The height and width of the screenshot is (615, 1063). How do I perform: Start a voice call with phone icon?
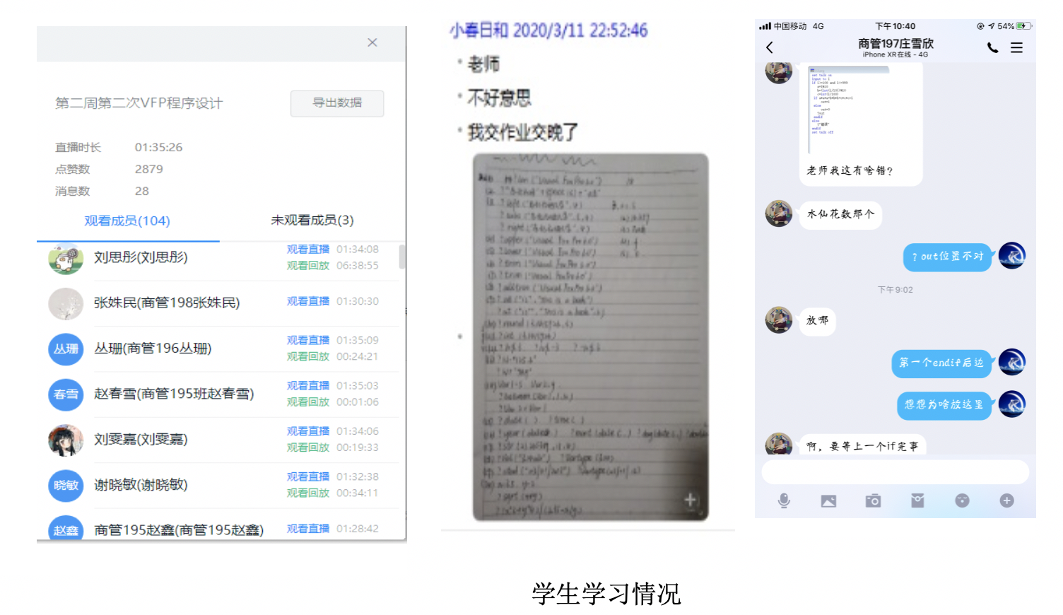pyautogui.click(x=992, y=47)
